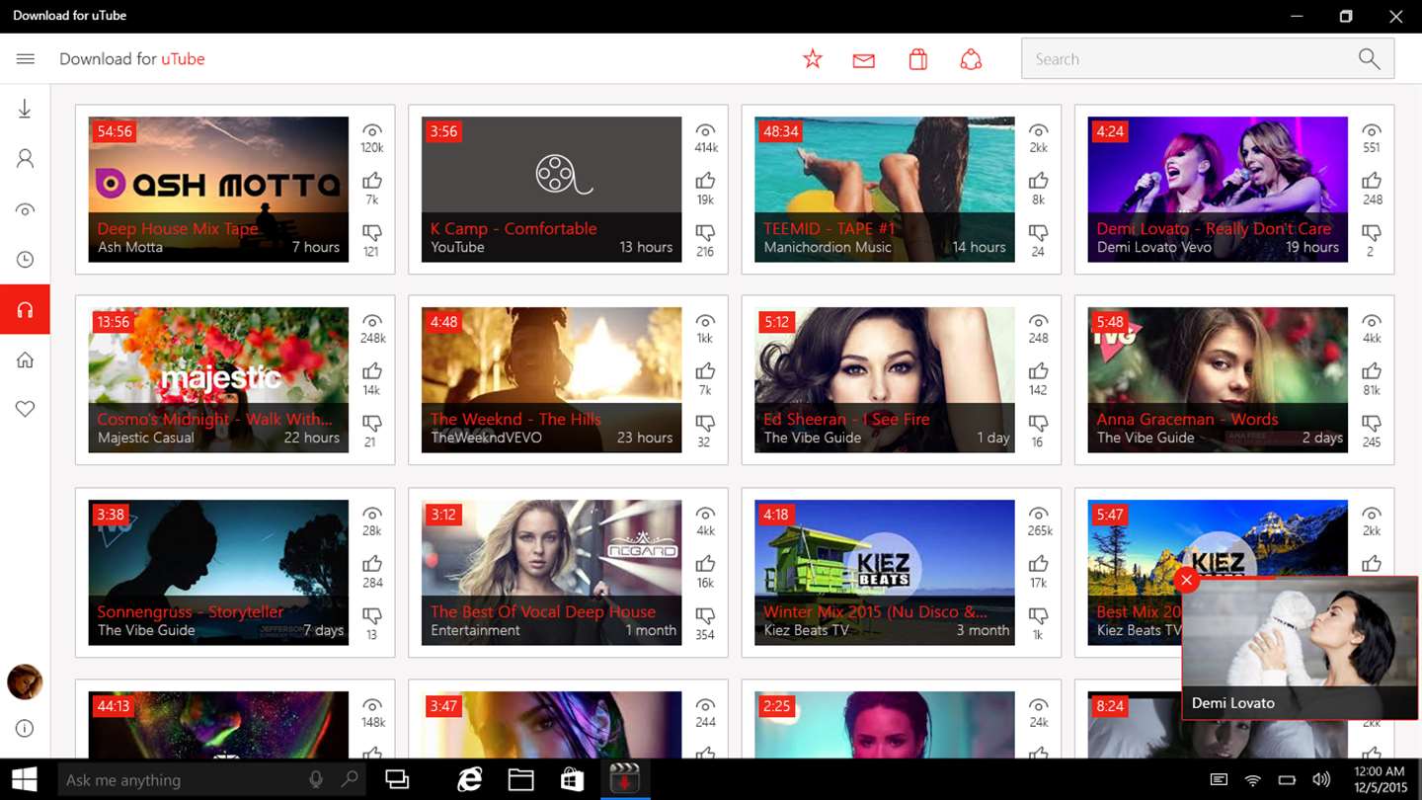Image resolution: width=1422 pixels, height=800 pixels.
Task: Open Deep House Mix Tape thumbnail
Action: coord(218,190)
